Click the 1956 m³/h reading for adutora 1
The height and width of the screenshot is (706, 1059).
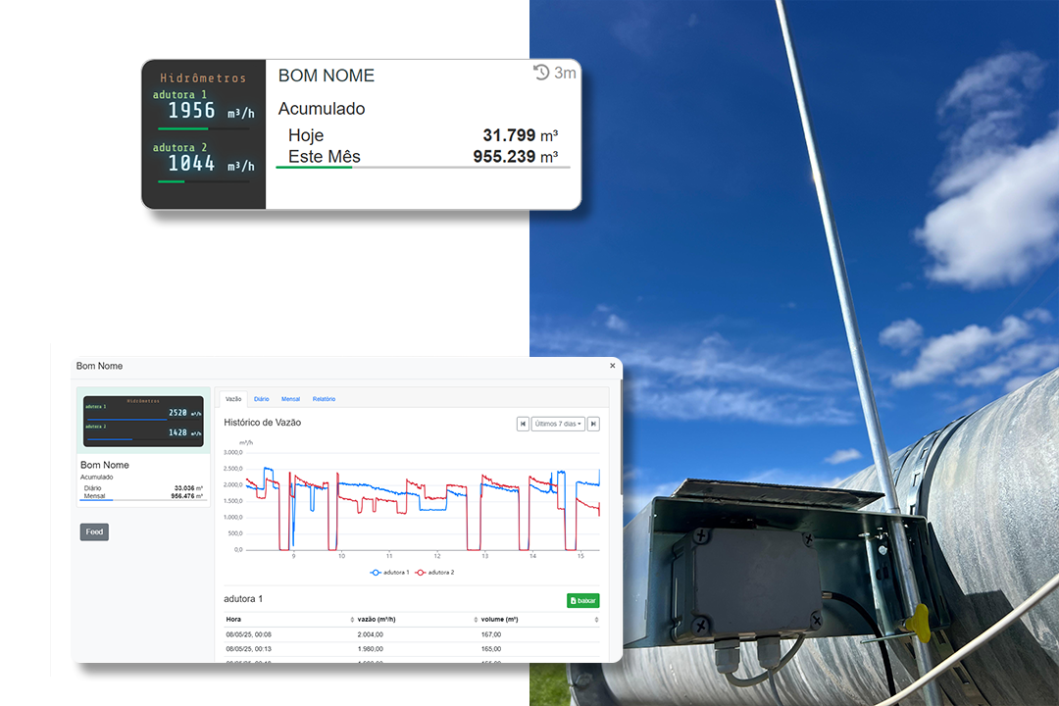pos(211,111)
